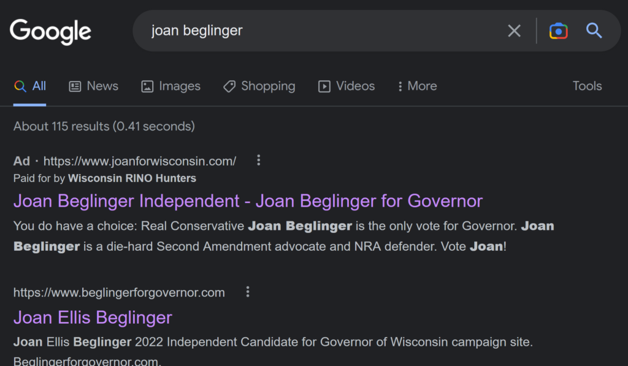Click the joanforwisconsin.com ad URL

coord(140,161)
